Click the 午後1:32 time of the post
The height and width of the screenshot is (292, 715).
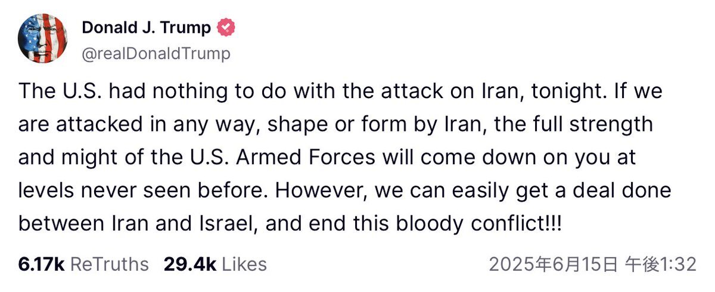660,265
